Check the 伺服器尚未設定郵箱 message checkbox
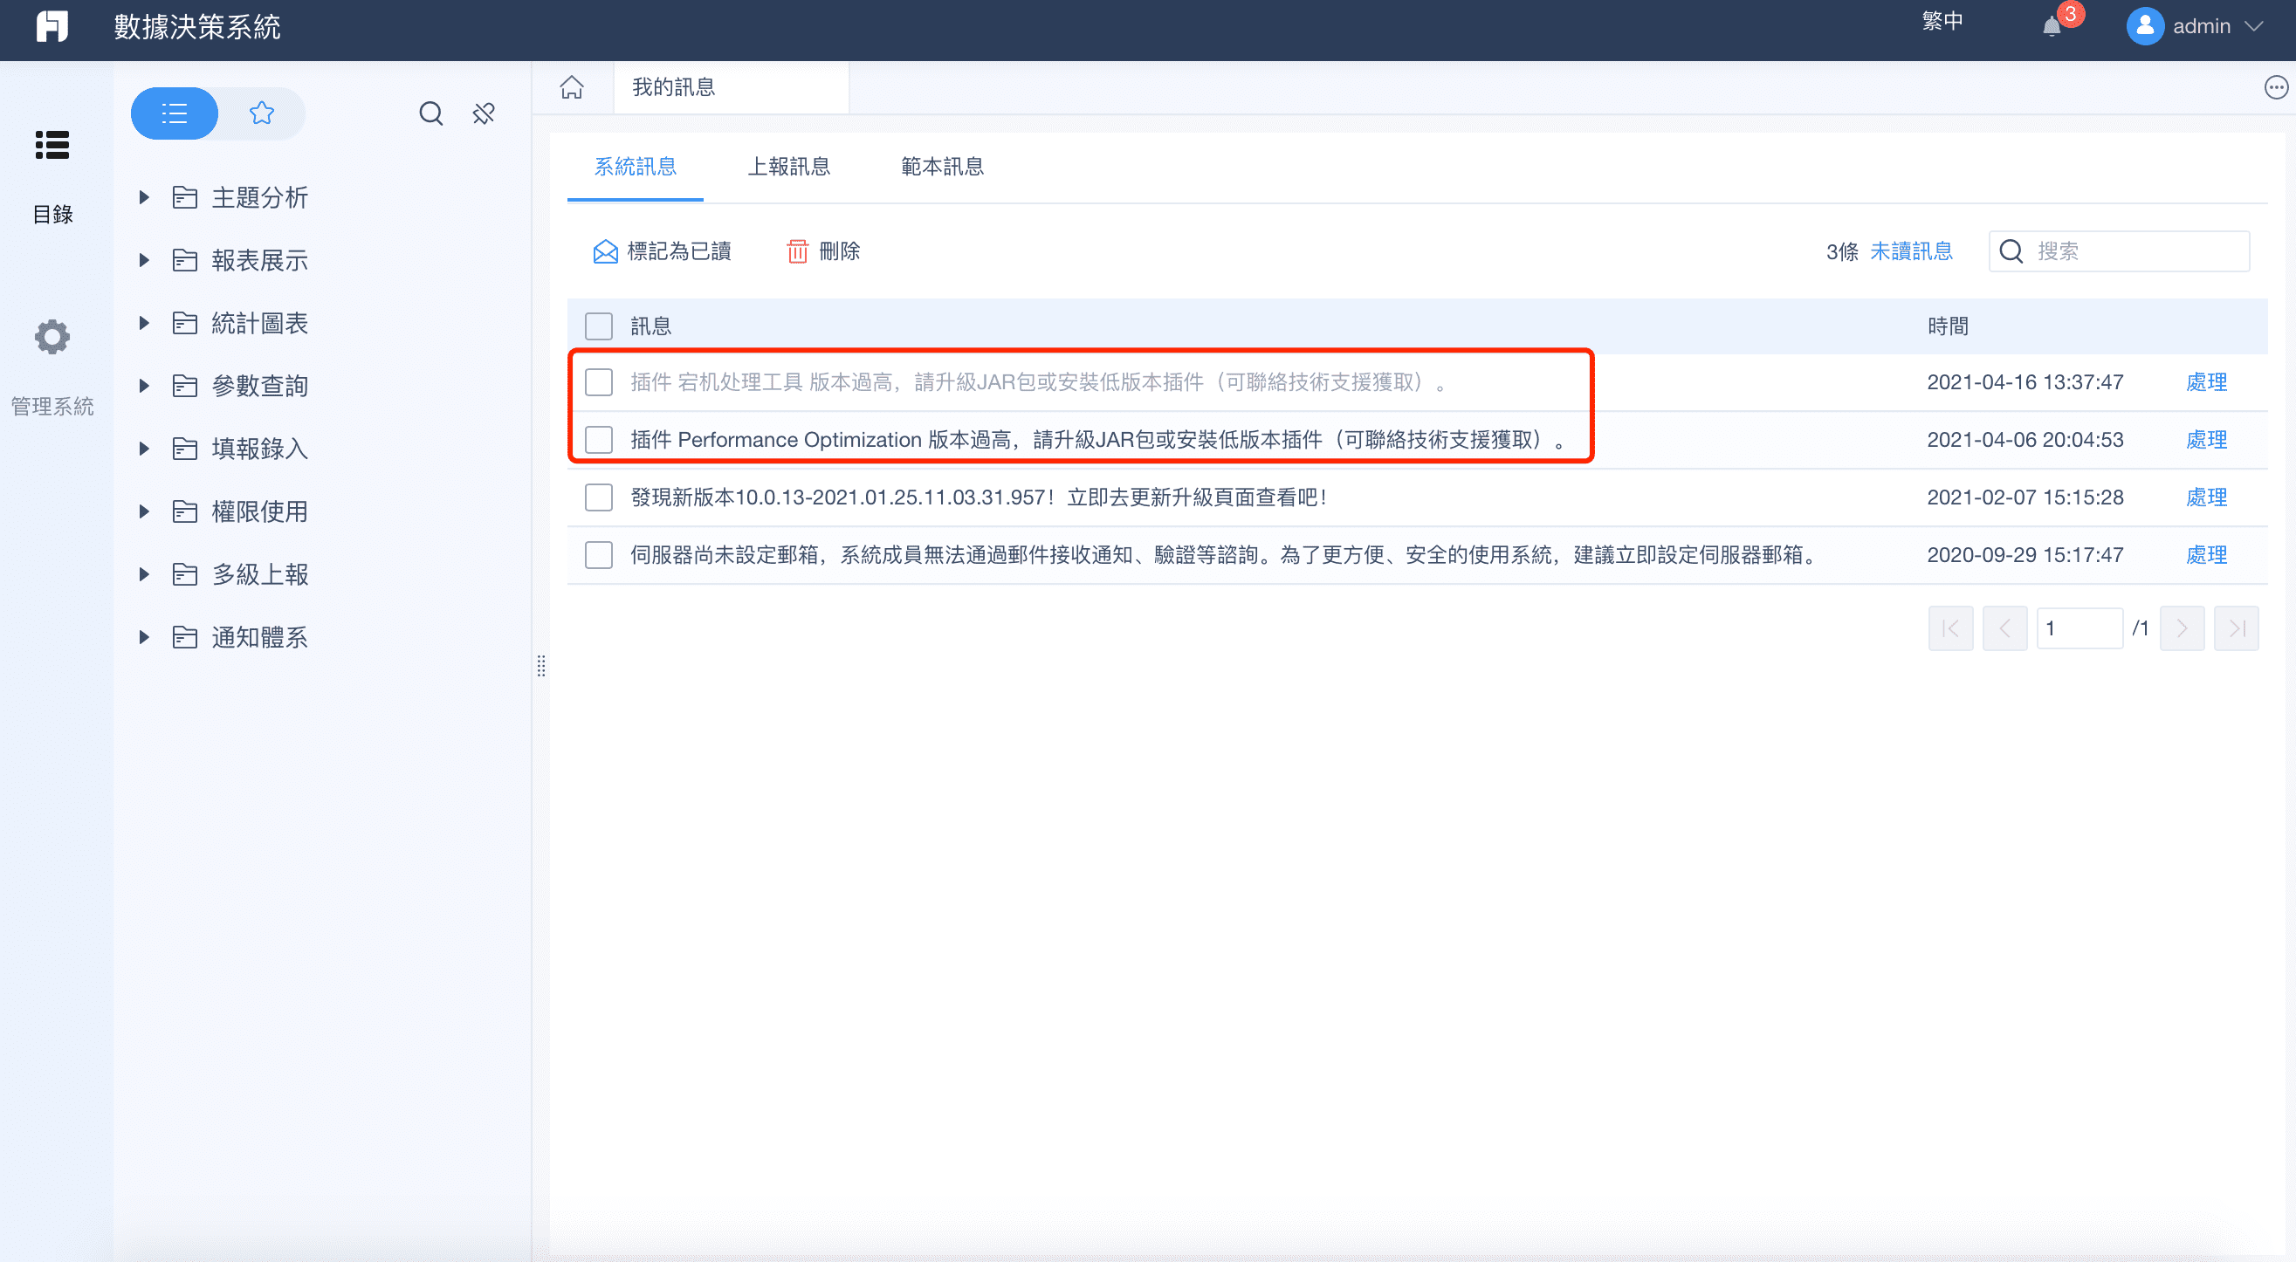 click(x=599, y=555)
